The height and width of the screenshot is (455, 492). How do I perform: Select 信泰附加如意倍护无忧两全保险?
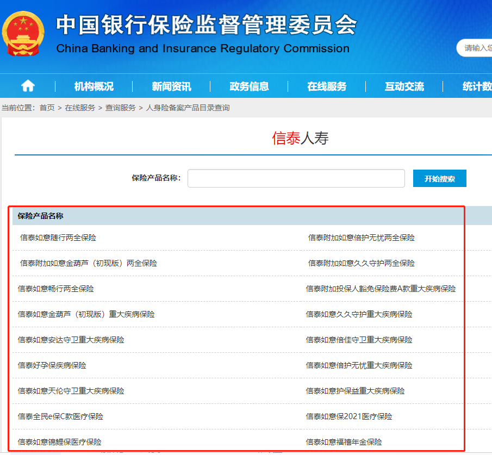coord(362,238)
